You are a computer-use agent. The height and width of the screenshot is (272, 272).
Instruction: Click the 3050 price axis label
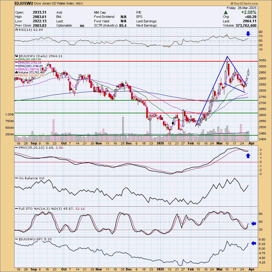[x=262, y=60]
